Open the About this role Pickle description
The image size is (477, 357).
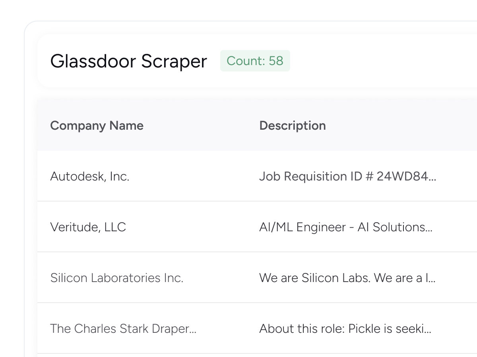345,328
